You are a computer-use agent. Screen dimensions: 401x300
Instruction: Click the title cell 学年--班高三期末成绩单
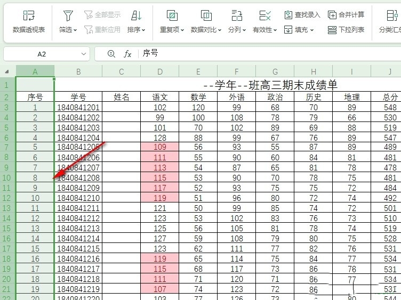click(x=271, y=85)
